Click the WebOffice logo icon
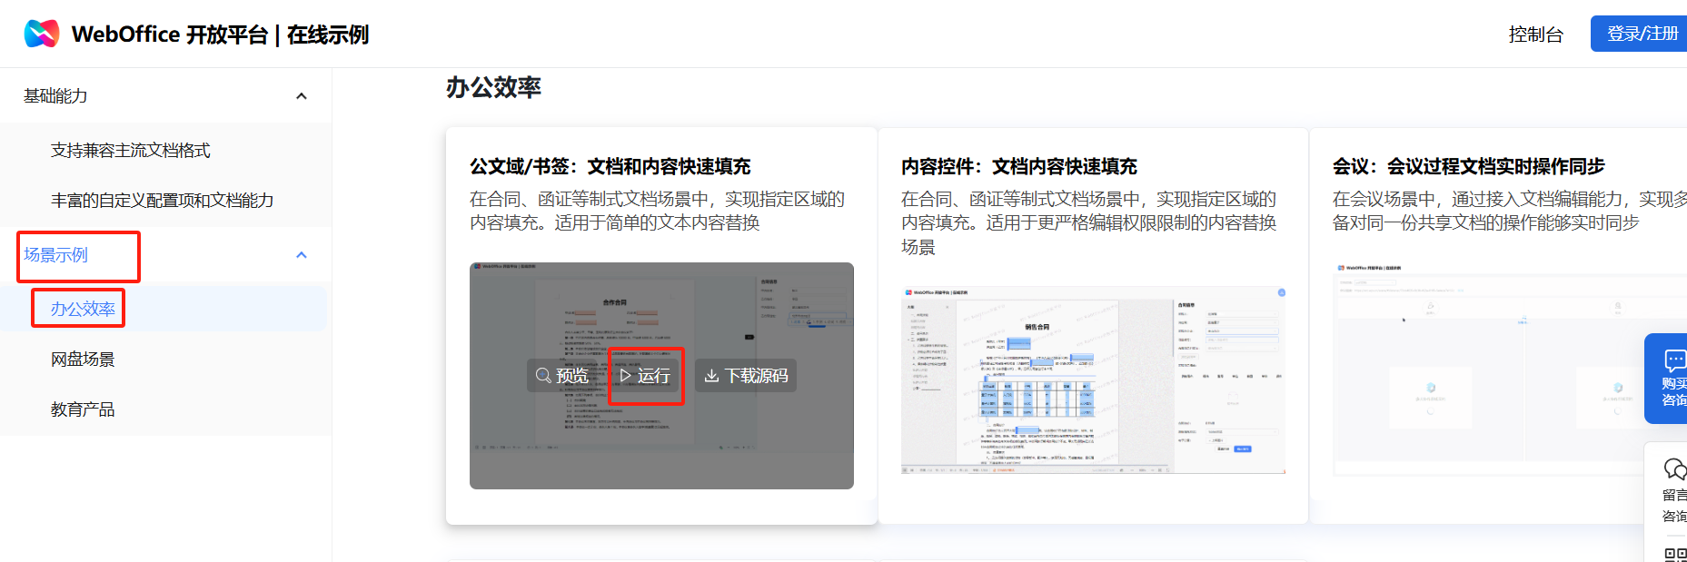1687x562 pixels. tap(42, 34)
